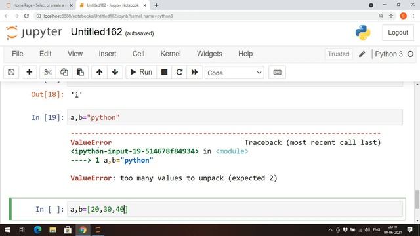Rename the notebook title Untitled162
The width and height of the screenshot is (420, 236).
(96, 32)
